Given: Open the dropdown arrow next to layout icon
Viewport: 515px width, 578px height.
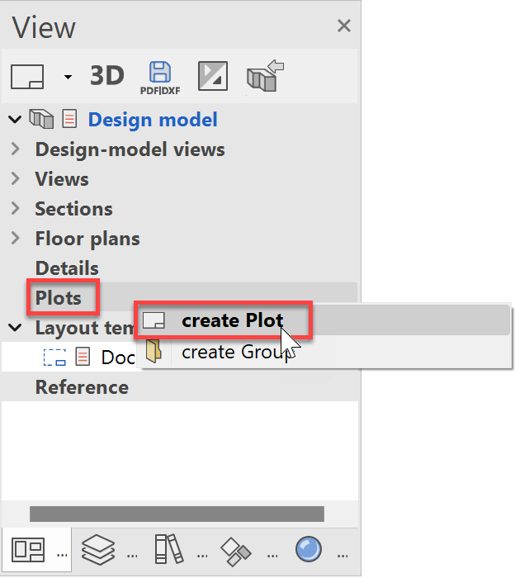Looking at the screenshot, I should [x=68, y=77].
